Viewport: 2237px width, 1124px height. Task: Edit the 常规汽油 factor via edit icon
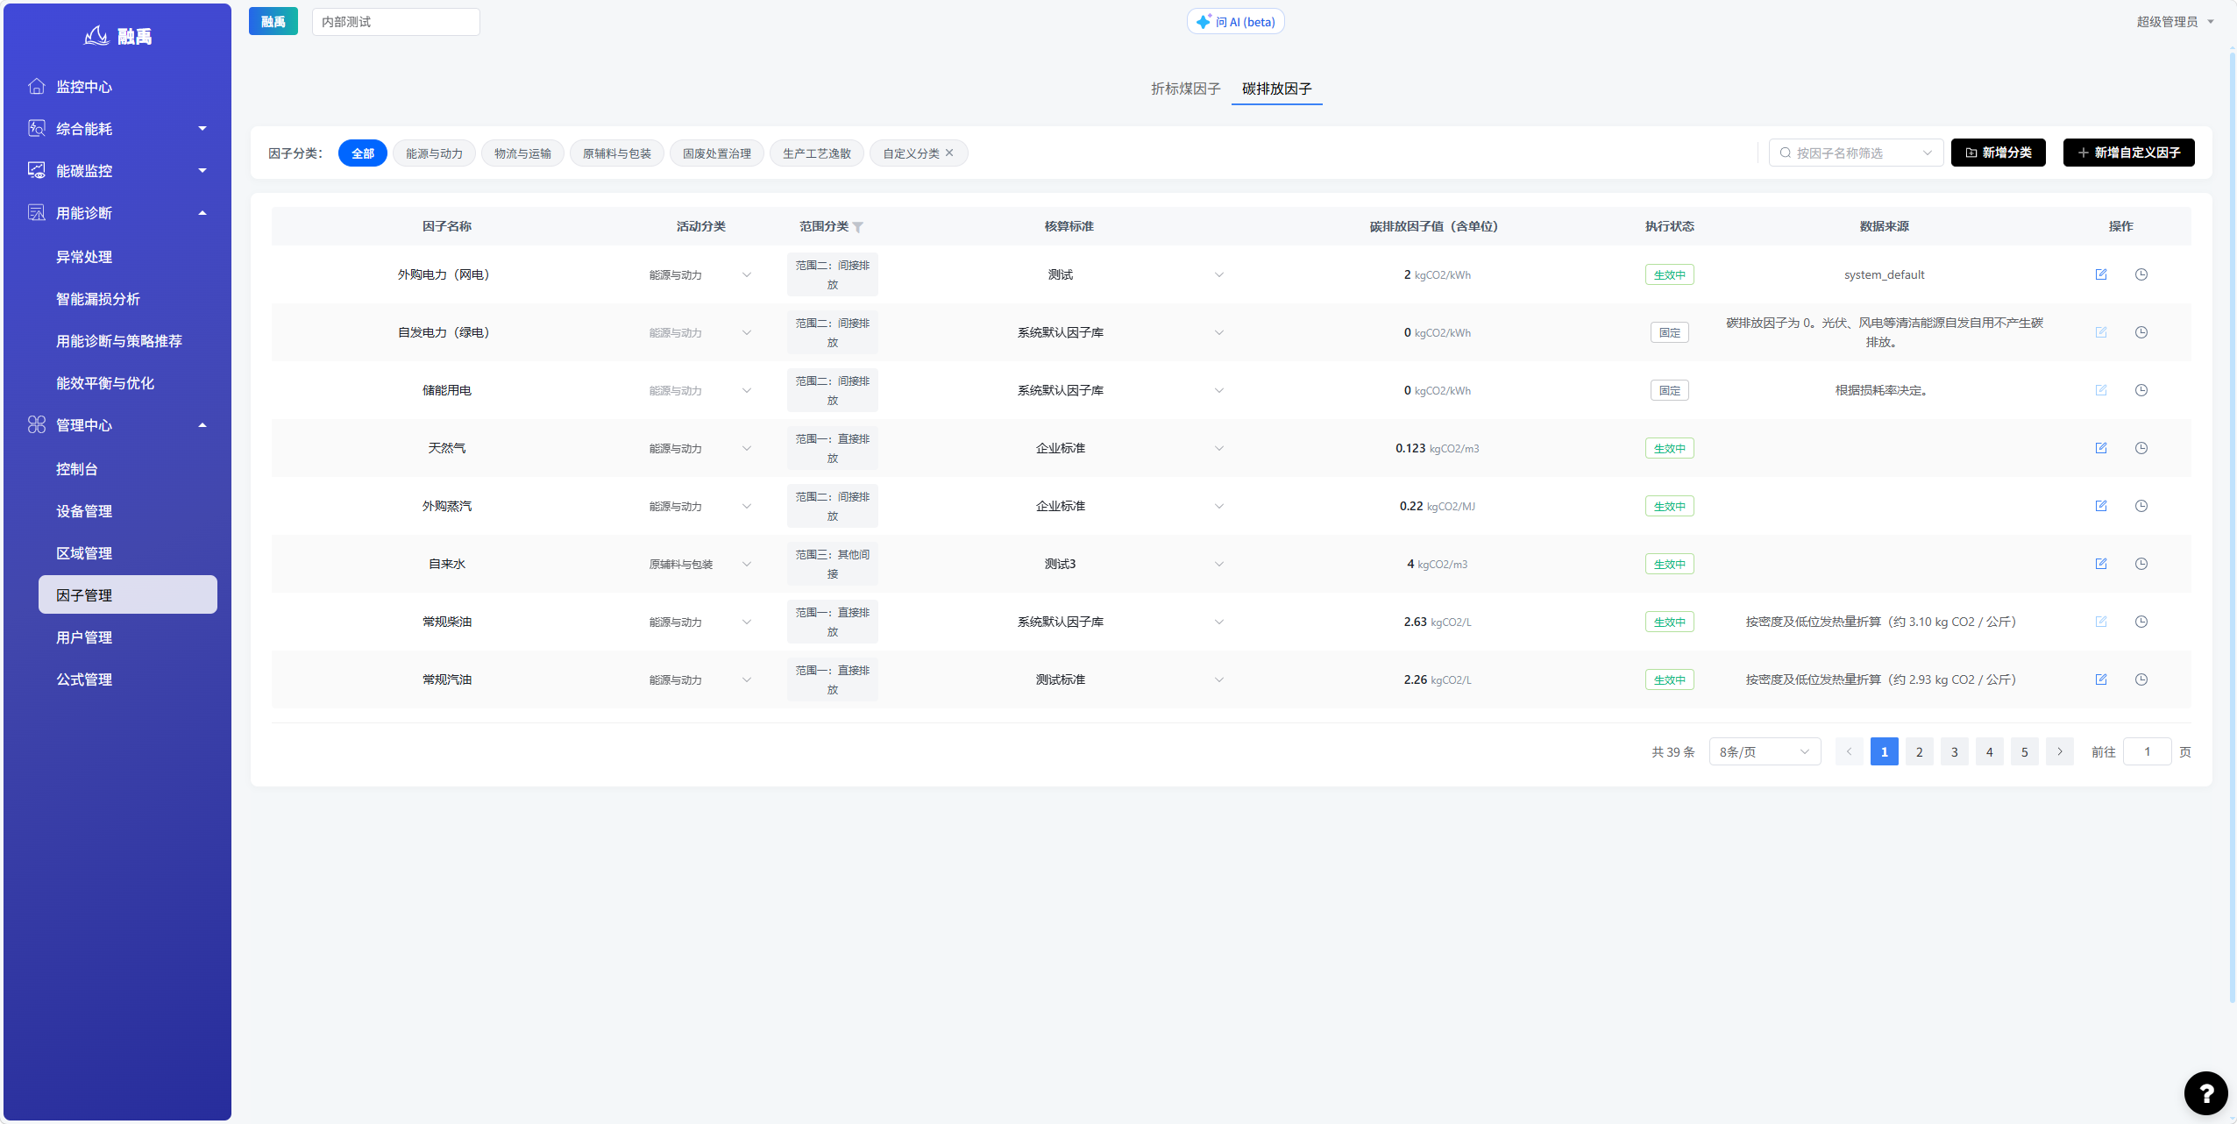(x=2101, y=679)
